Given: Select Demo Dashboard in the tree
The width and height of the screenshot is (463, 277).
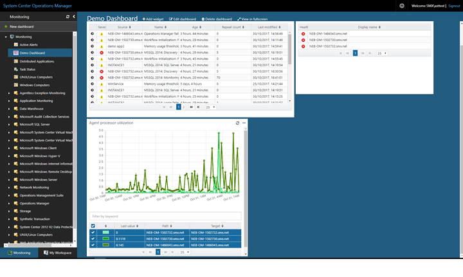Looking at the screenshot, I should click(x=32, y=53).
